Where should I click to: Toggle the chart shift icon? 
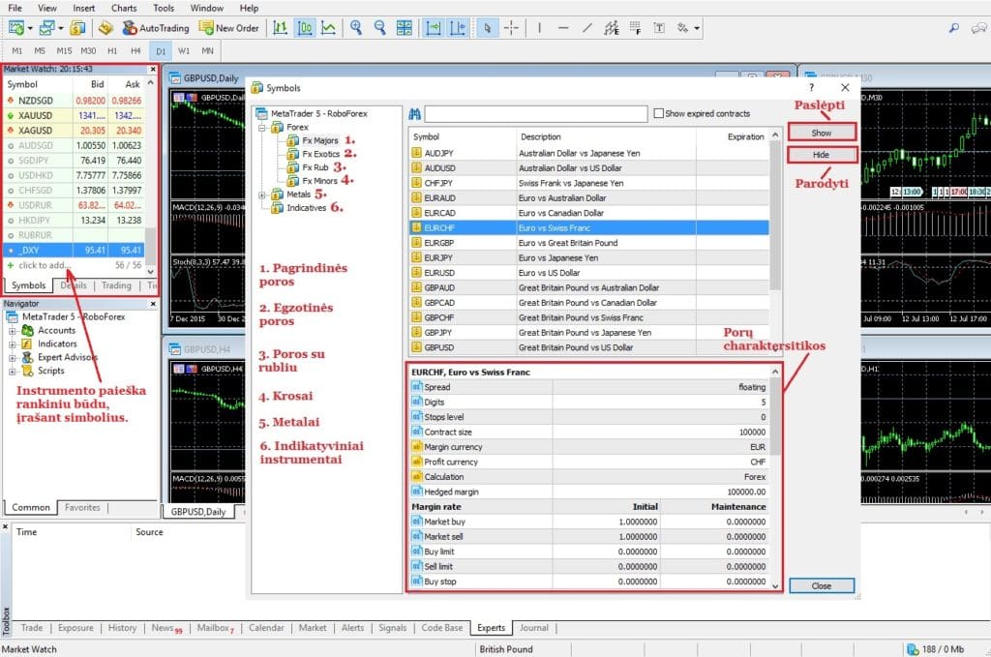[x=458, y=28]
